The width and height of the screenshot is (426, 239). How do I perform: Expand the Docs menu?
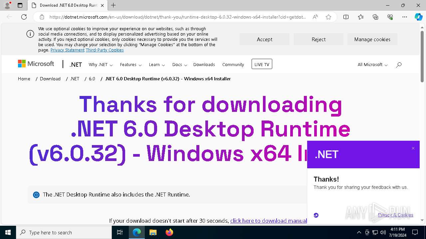[x=180, y=65]
